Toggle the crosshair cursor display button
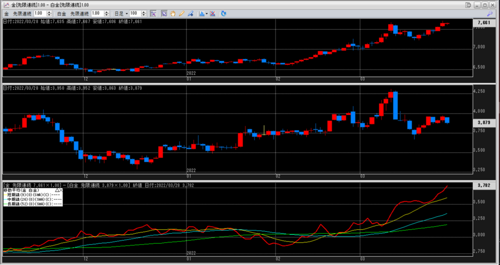Viewport: 500px width, 265px height. 153,14
